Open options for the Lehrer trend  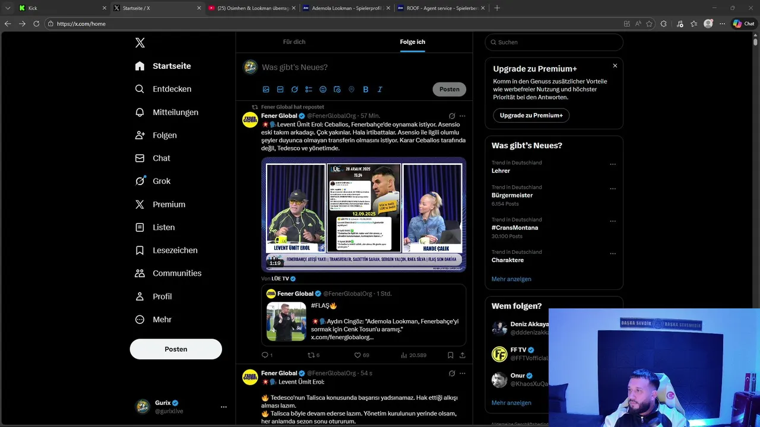(613, 164)
